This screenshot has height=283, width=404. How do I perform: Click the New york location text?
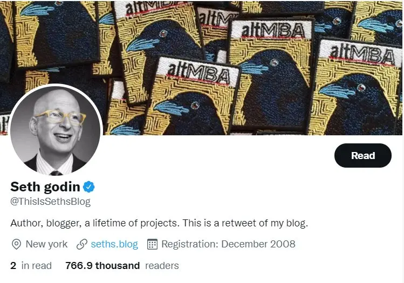point(46,244)
